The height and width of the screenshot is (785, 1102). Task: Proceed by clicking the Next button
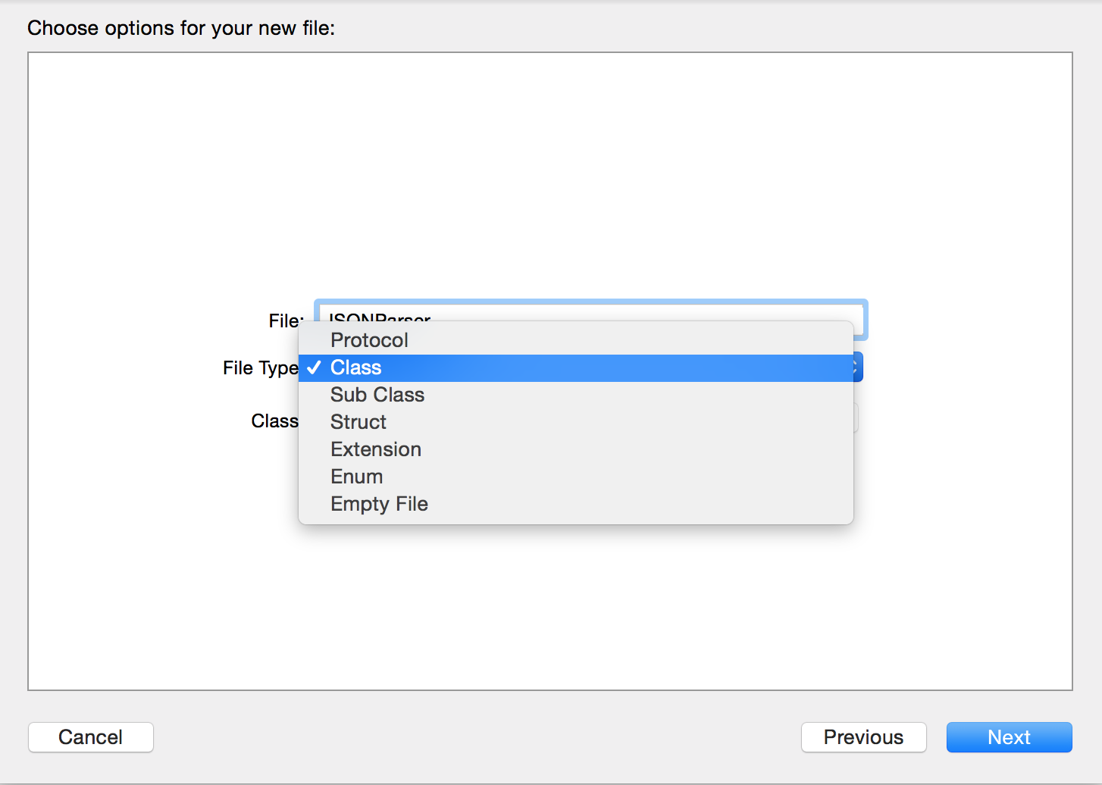tap(1009, 737)
